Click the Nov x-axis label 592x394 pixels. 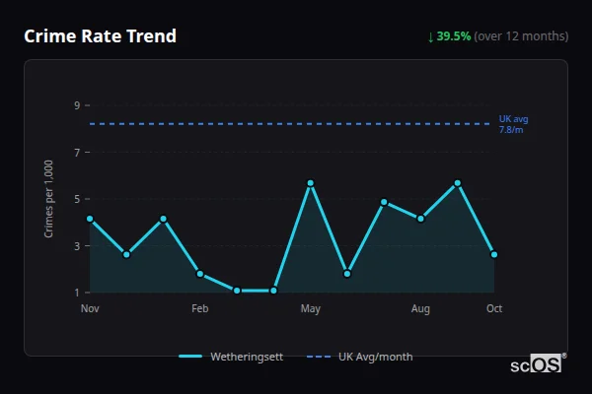[x=90, y=308]
